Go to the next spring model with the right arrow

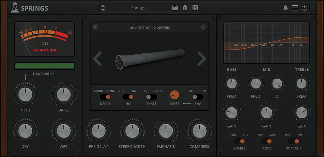pyautogui.click(x=202, y=59)
